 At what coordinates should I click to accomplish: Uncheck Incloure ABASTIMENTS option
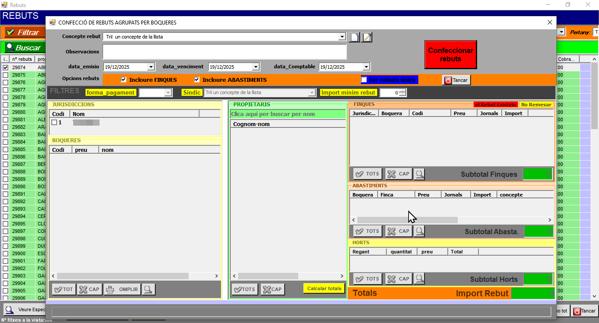197,80
